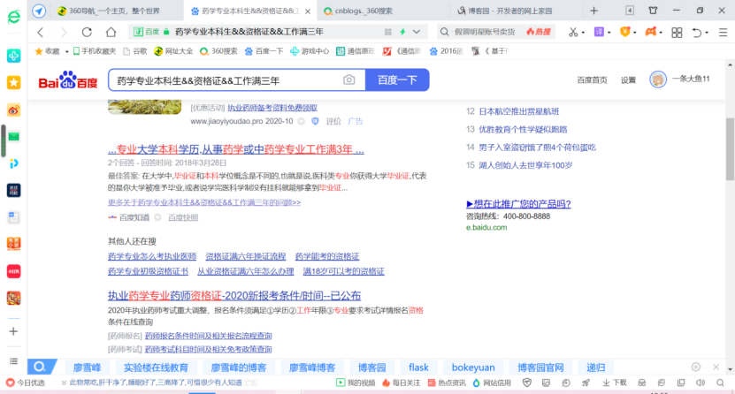Close the bottom recommendation bar
Image resolution: width=735 pixels, height=394 pixels.
[716, 367]
